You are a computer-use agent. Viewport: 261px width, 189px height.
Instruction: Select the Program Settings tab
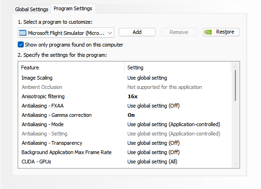pos(73,8)
